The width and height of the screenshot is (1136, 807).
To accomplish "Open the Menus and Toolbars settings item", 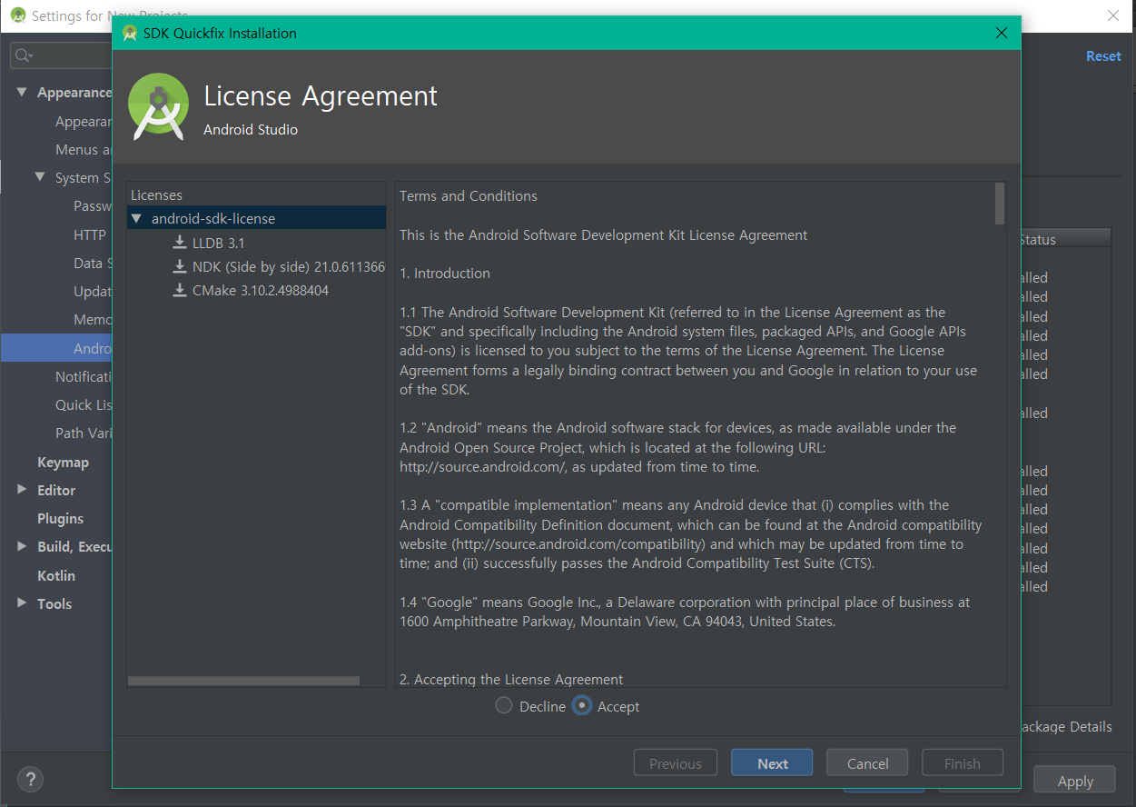I will point(84,149).
